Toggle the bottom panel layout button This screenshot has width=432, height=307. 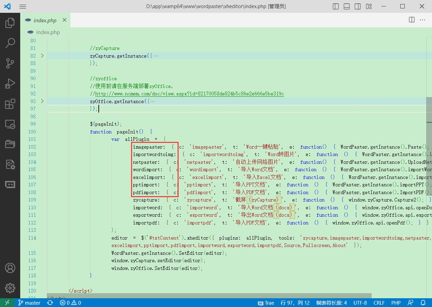coord(346,6)
